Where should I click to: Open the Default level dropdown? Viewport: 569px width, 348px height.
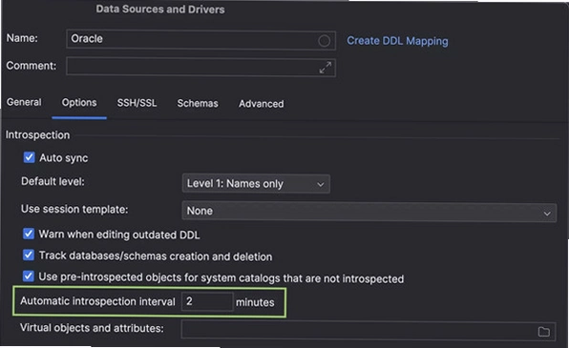(x=256, y=184)
